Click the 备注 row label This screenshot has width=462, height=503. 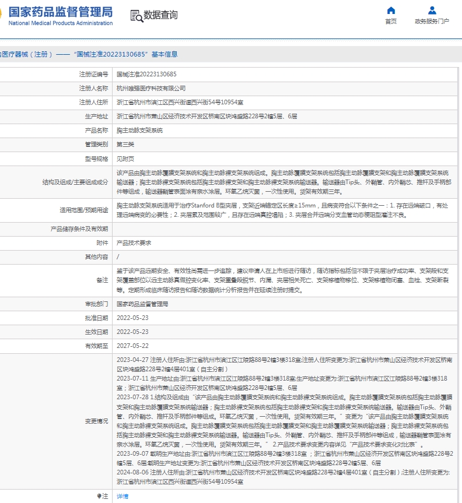(x=103, y=280)
